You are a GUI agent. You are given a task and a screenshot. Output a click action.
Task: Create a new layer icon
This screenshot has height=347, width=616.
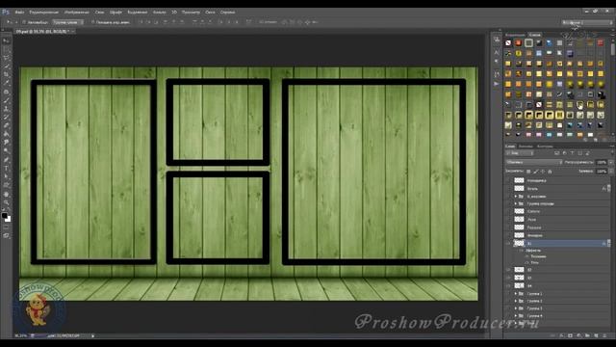tap(596, 335)
